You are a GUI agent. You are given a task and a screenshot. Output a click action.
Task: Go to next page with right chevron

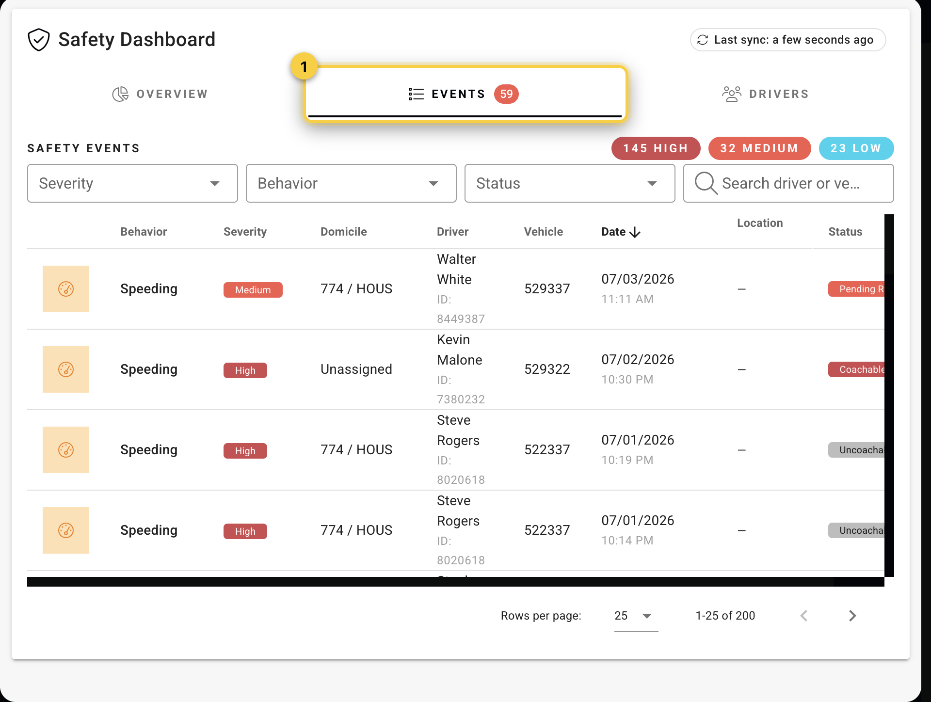[852, 616]
